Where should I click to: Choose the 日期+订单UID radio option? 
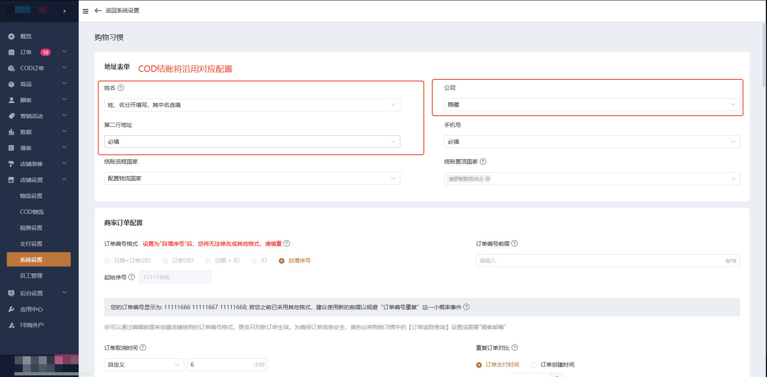(107, 261)
